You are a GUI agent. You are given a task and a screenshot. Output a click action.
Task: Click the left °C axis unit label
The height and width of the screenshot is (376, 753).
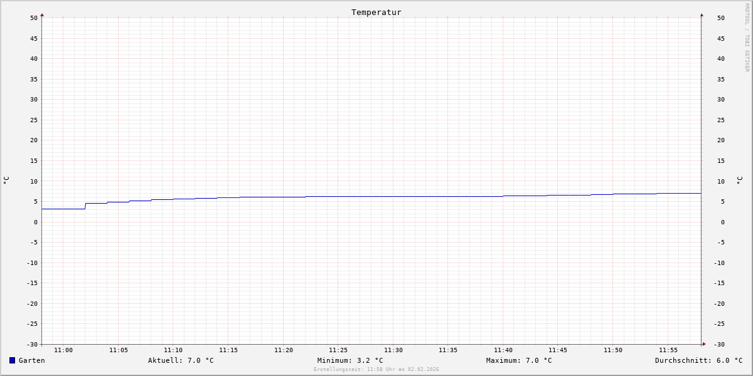click(x=6, y=180)
